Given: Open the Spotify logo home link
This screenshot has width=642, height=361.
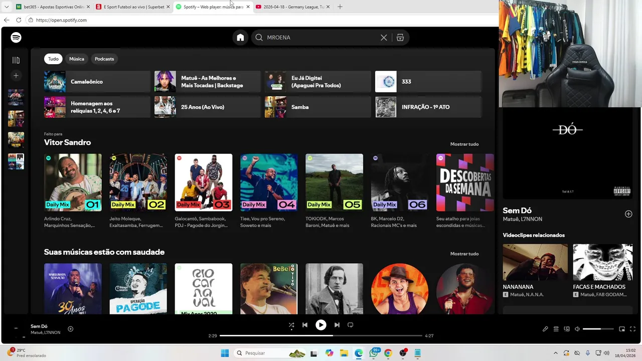Looking at the screenshot, I should coord(16,38).
